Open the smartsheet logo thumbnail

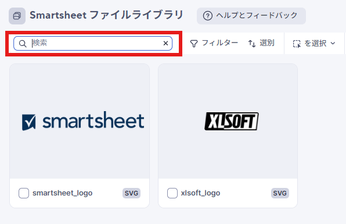[80, 121]
